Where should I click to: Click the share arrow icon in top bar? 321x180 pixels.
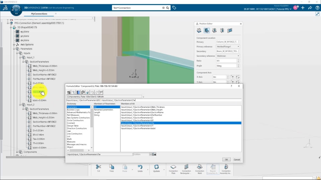click(x=310, y=8)
